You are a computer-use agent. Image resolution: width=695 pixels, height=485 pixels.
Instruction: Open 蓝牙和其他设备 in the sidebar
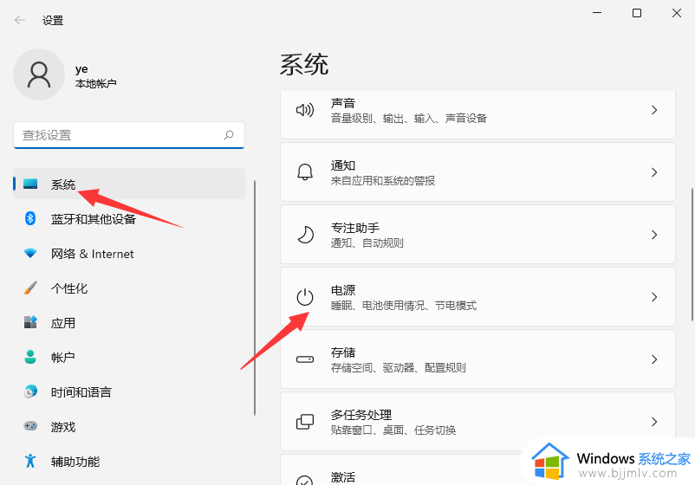(129, 218)
